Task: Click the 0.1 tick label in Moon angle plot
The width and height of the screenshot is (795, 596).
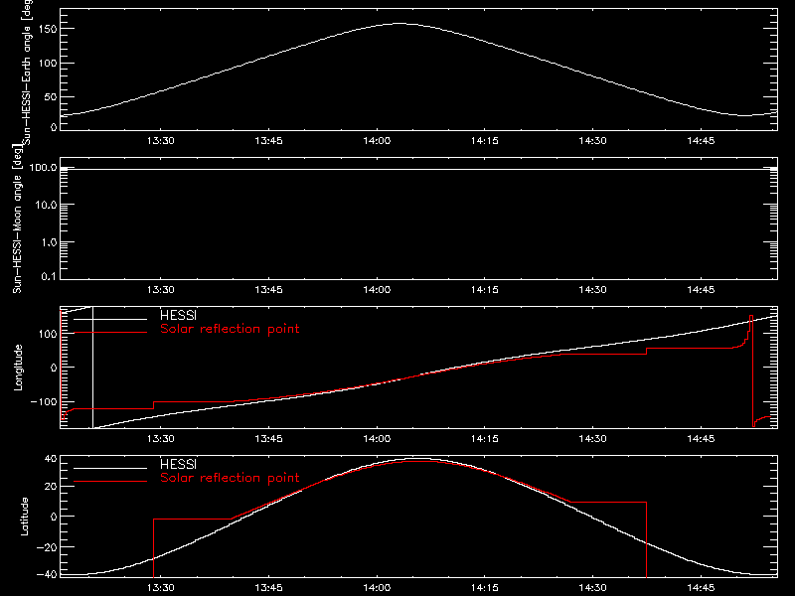Action: tap(49, 277)
